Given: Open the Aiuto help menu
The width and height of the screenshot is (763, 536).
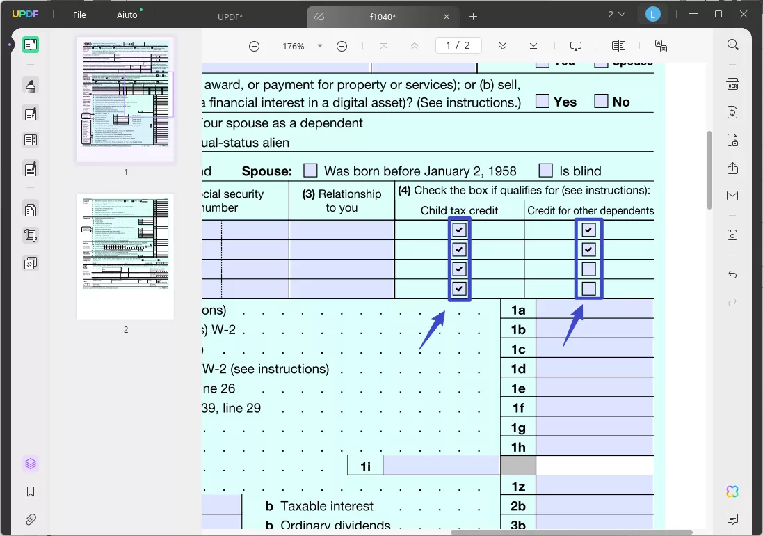Looking at the screenshot, I should coord(127,15).
